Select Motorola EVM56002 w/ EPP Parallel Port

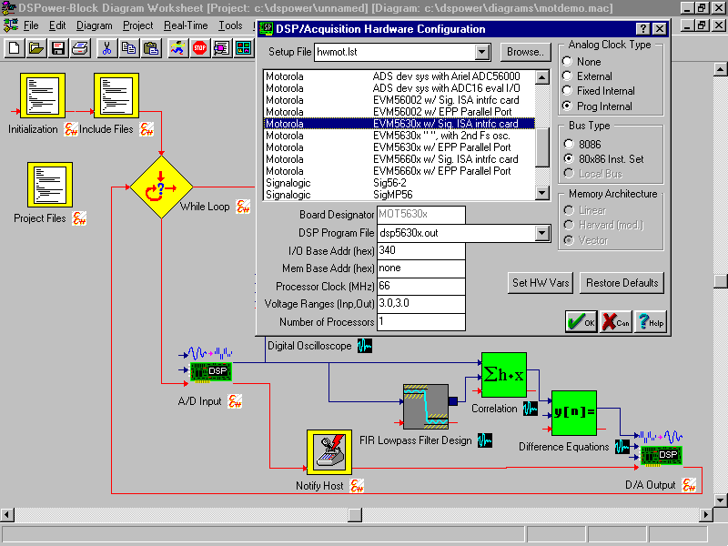pos(399,112)
